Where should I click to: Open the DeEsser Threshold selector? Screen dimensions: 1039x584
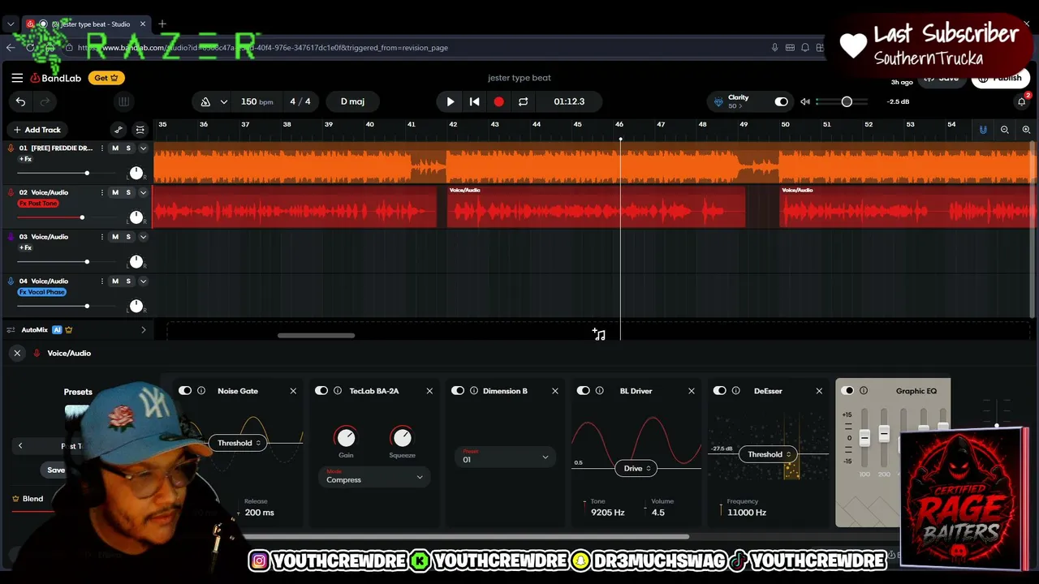point(770,454)
